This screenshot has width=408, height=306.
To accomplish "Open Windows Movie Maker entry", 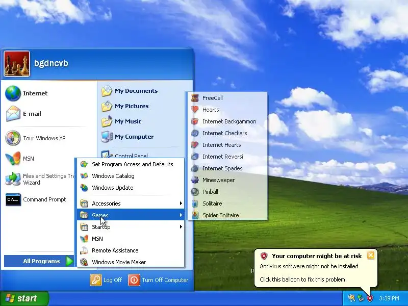I will tap(131, 262).
